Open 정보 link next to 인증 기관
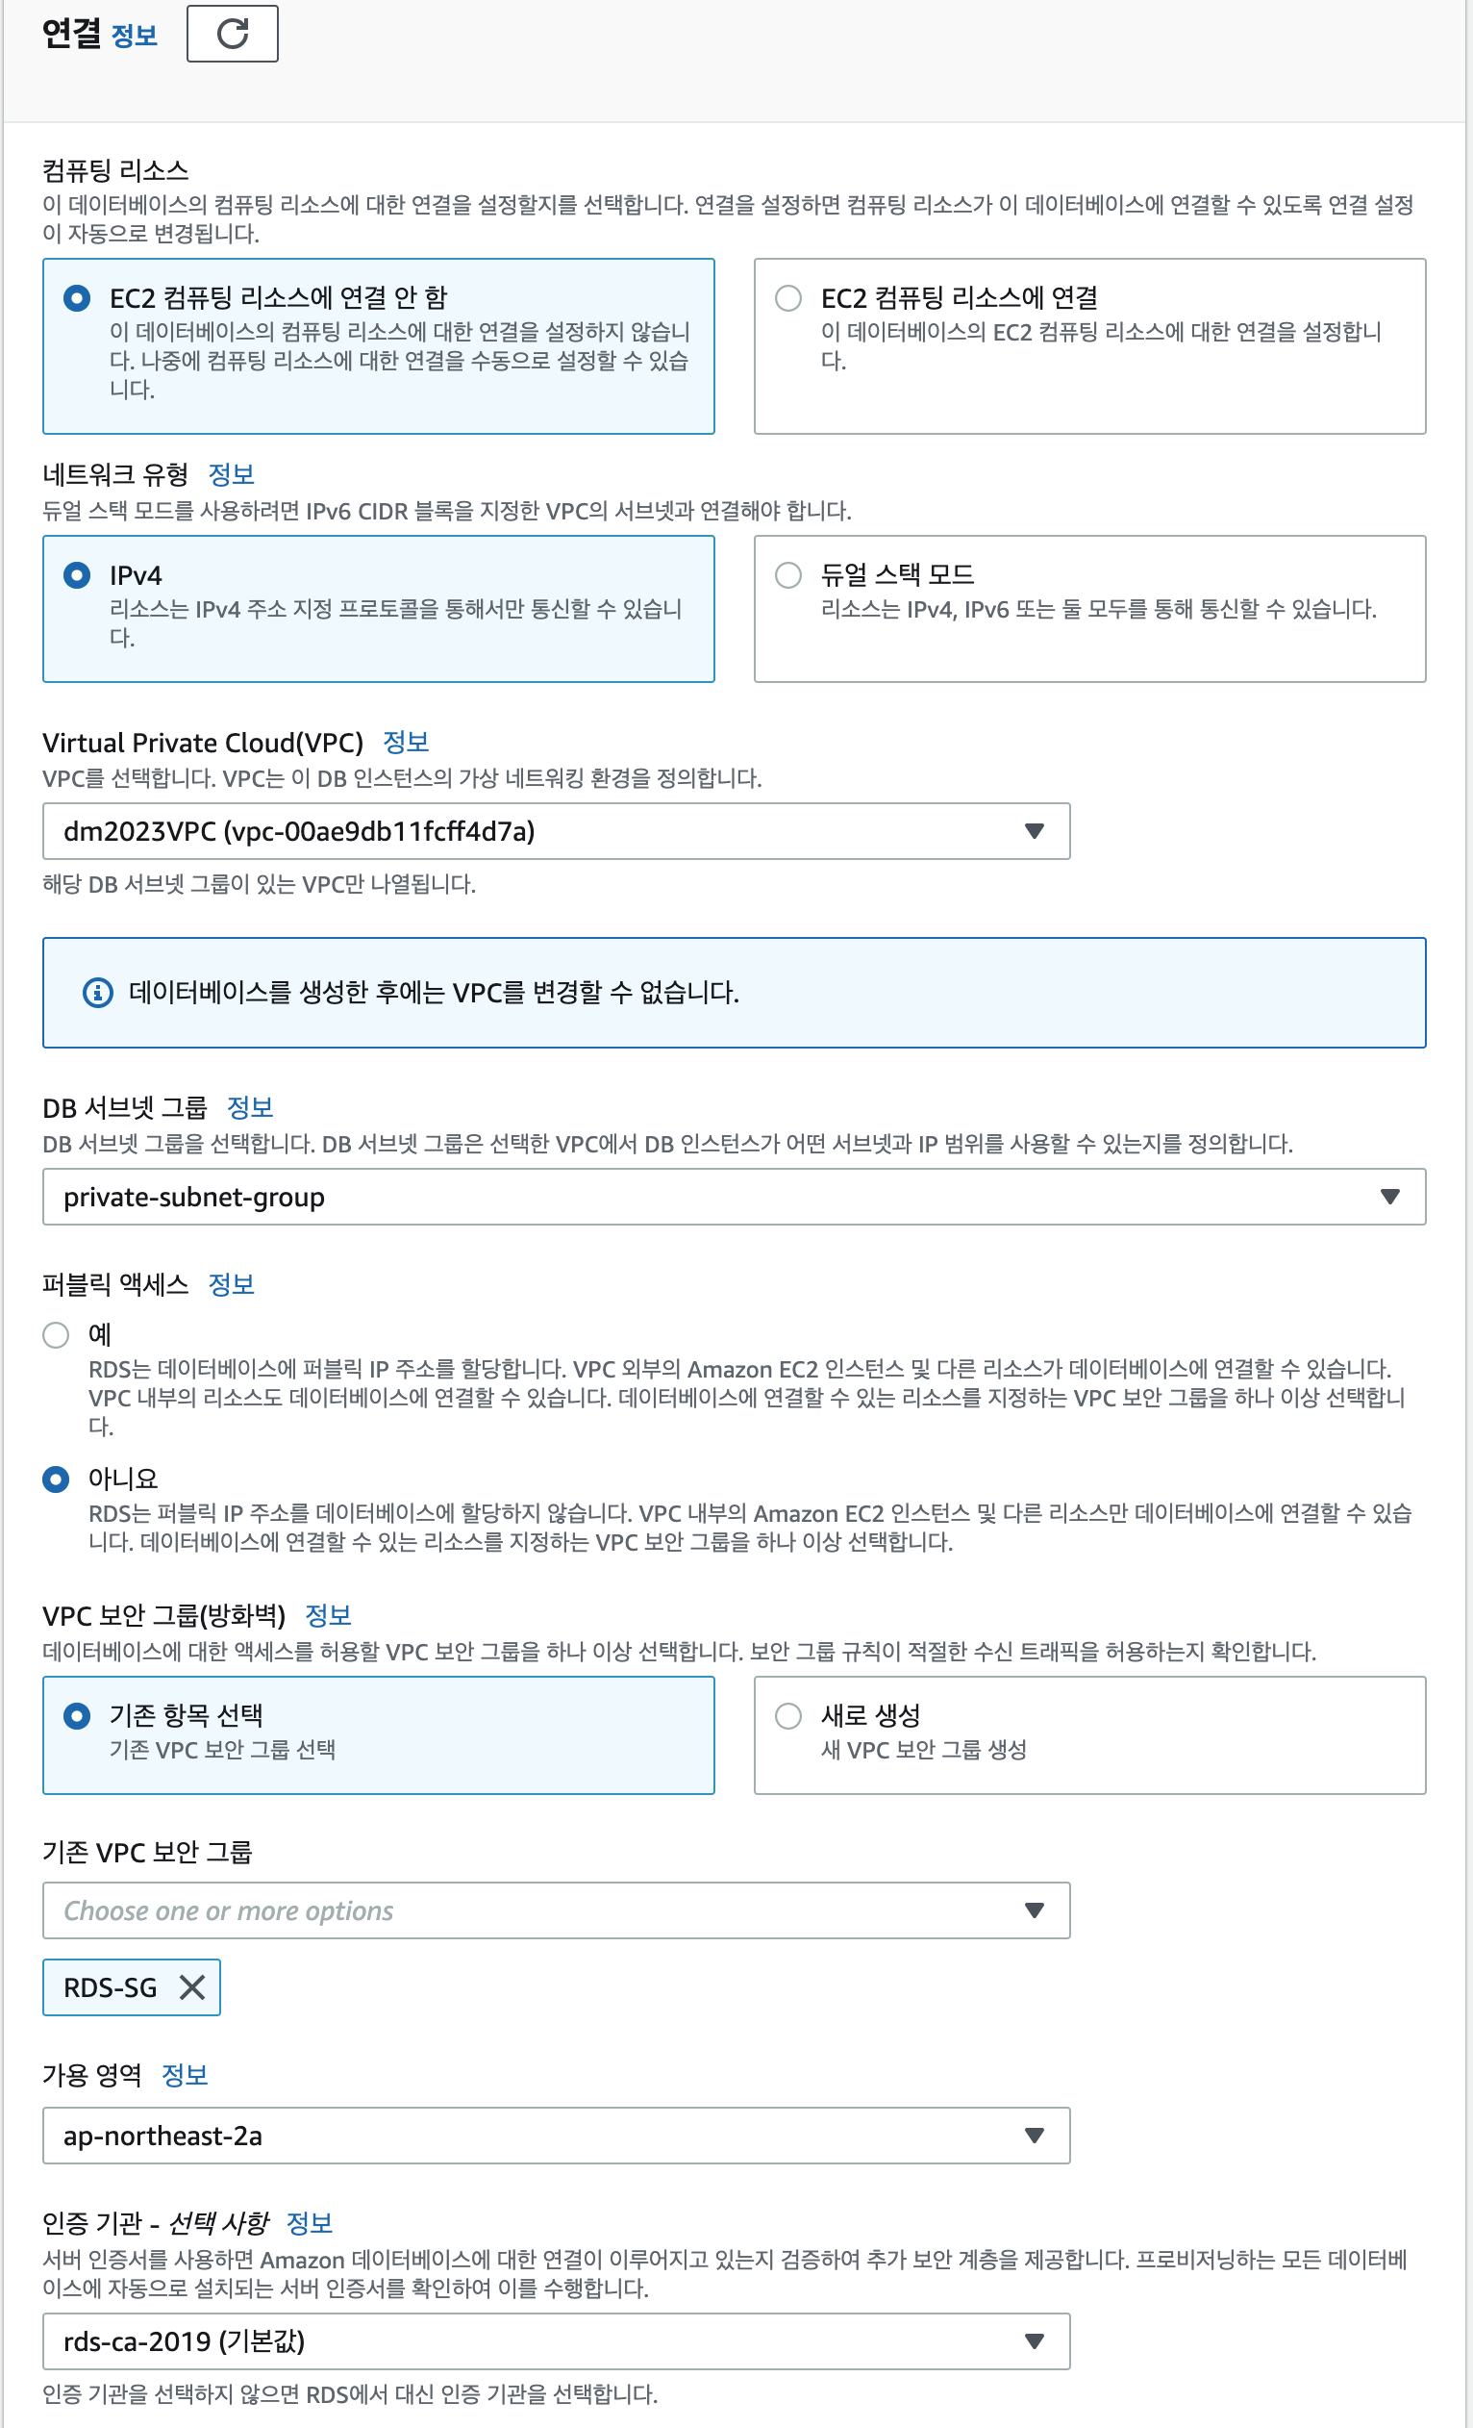The width and height of the screenshot is (1473, 2428). point(310,2223)
